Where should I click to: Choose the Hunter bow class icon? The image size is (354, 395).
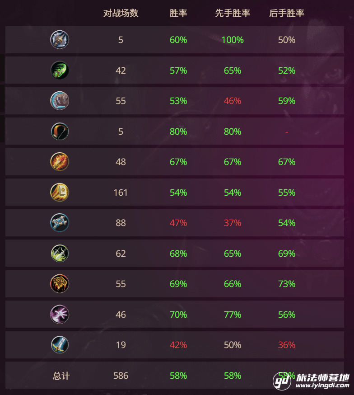(60, 132)
